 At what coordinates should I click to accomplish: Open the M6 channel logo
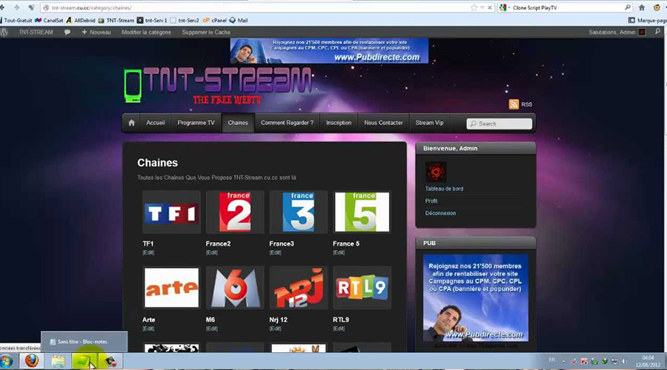[x=235, y=288]
